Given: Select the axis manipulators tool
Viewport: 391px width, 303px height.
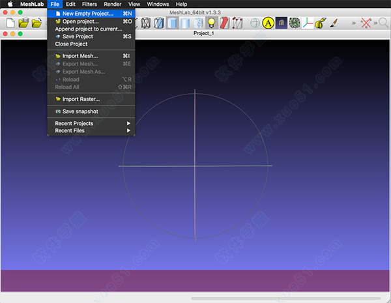Looking at the screenshot, I should point(308,23).
